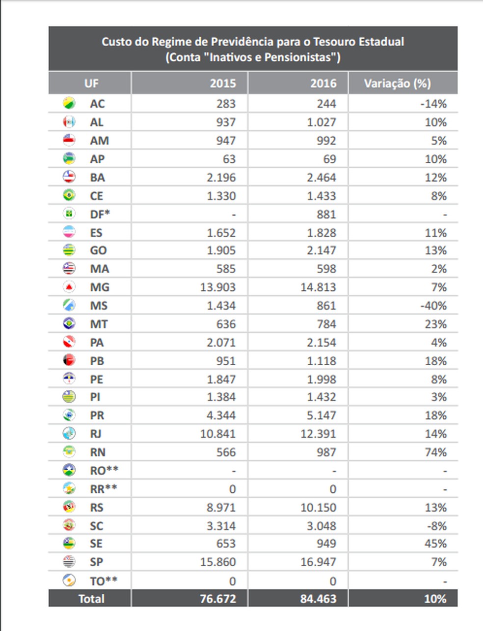Click the UF column header
483x631 pixels.
(x=91, y=83)
